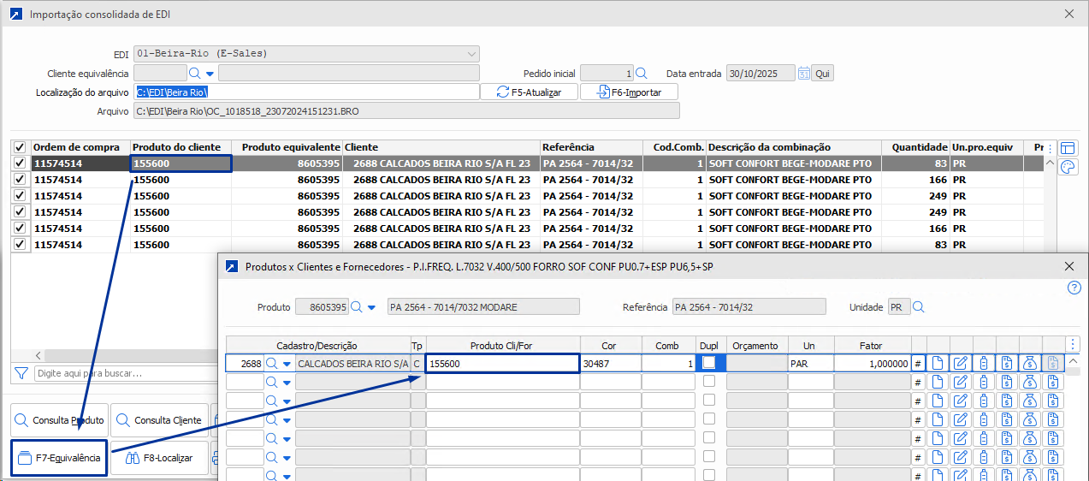Click the search icon beside Unidade PR

tap(919, 307)
